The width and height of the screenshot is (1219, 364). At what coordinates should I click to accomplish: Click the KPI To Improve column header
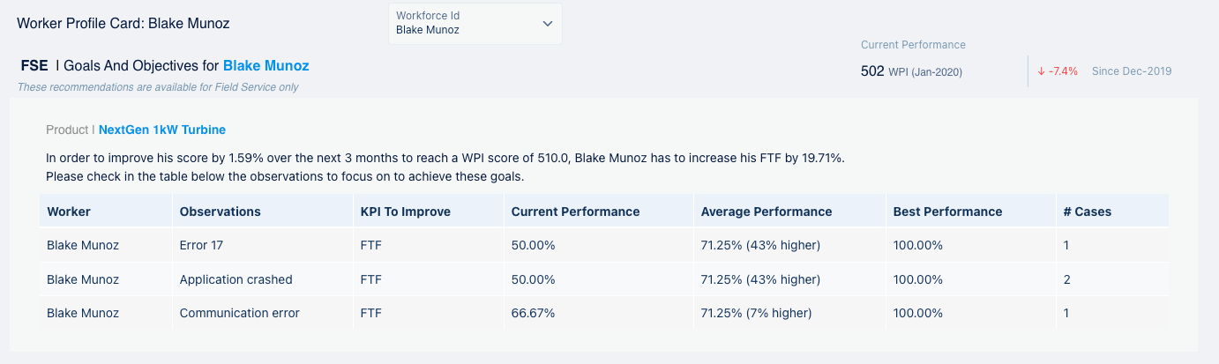click(x=406, y=212)
